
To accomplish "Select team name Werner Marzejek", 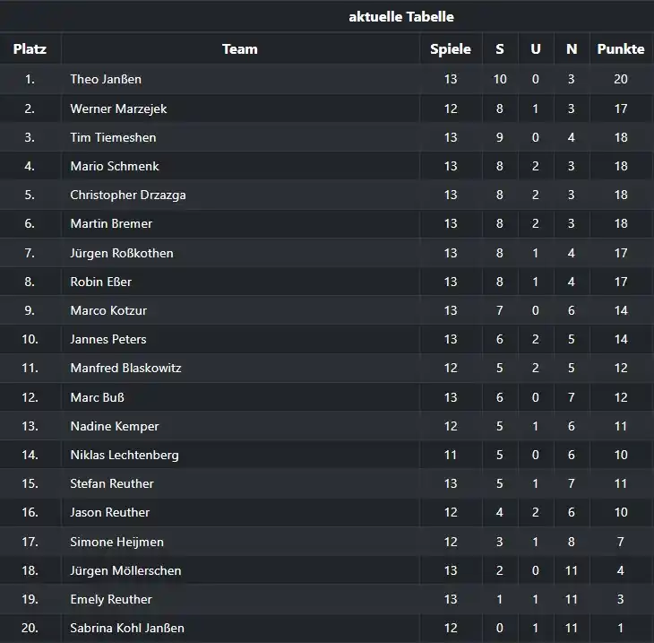I will point(118,109).
